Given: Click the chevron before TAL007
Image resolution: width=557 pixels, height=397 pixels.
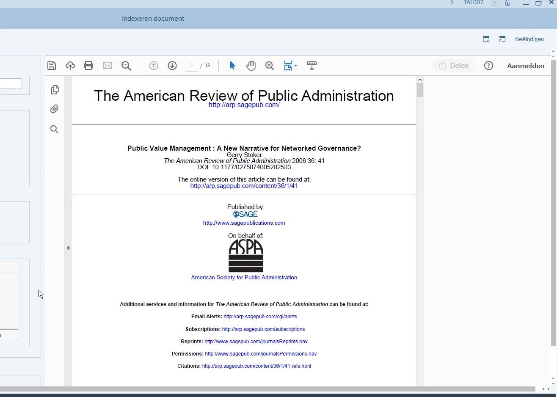Looking at the screenshot, I should click(x=452, y=3).
